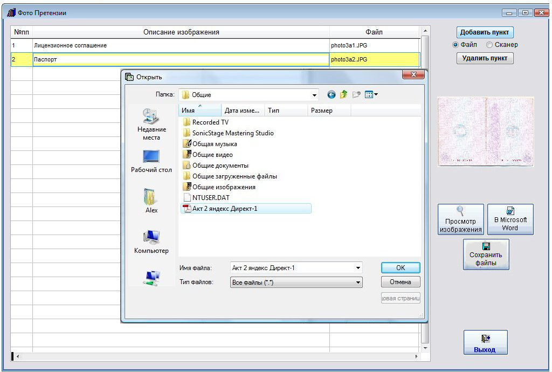The width and height of the screenshot is (552, 372).
Task: Click the Back arrow in Open dialog
Action: [332, 95]
